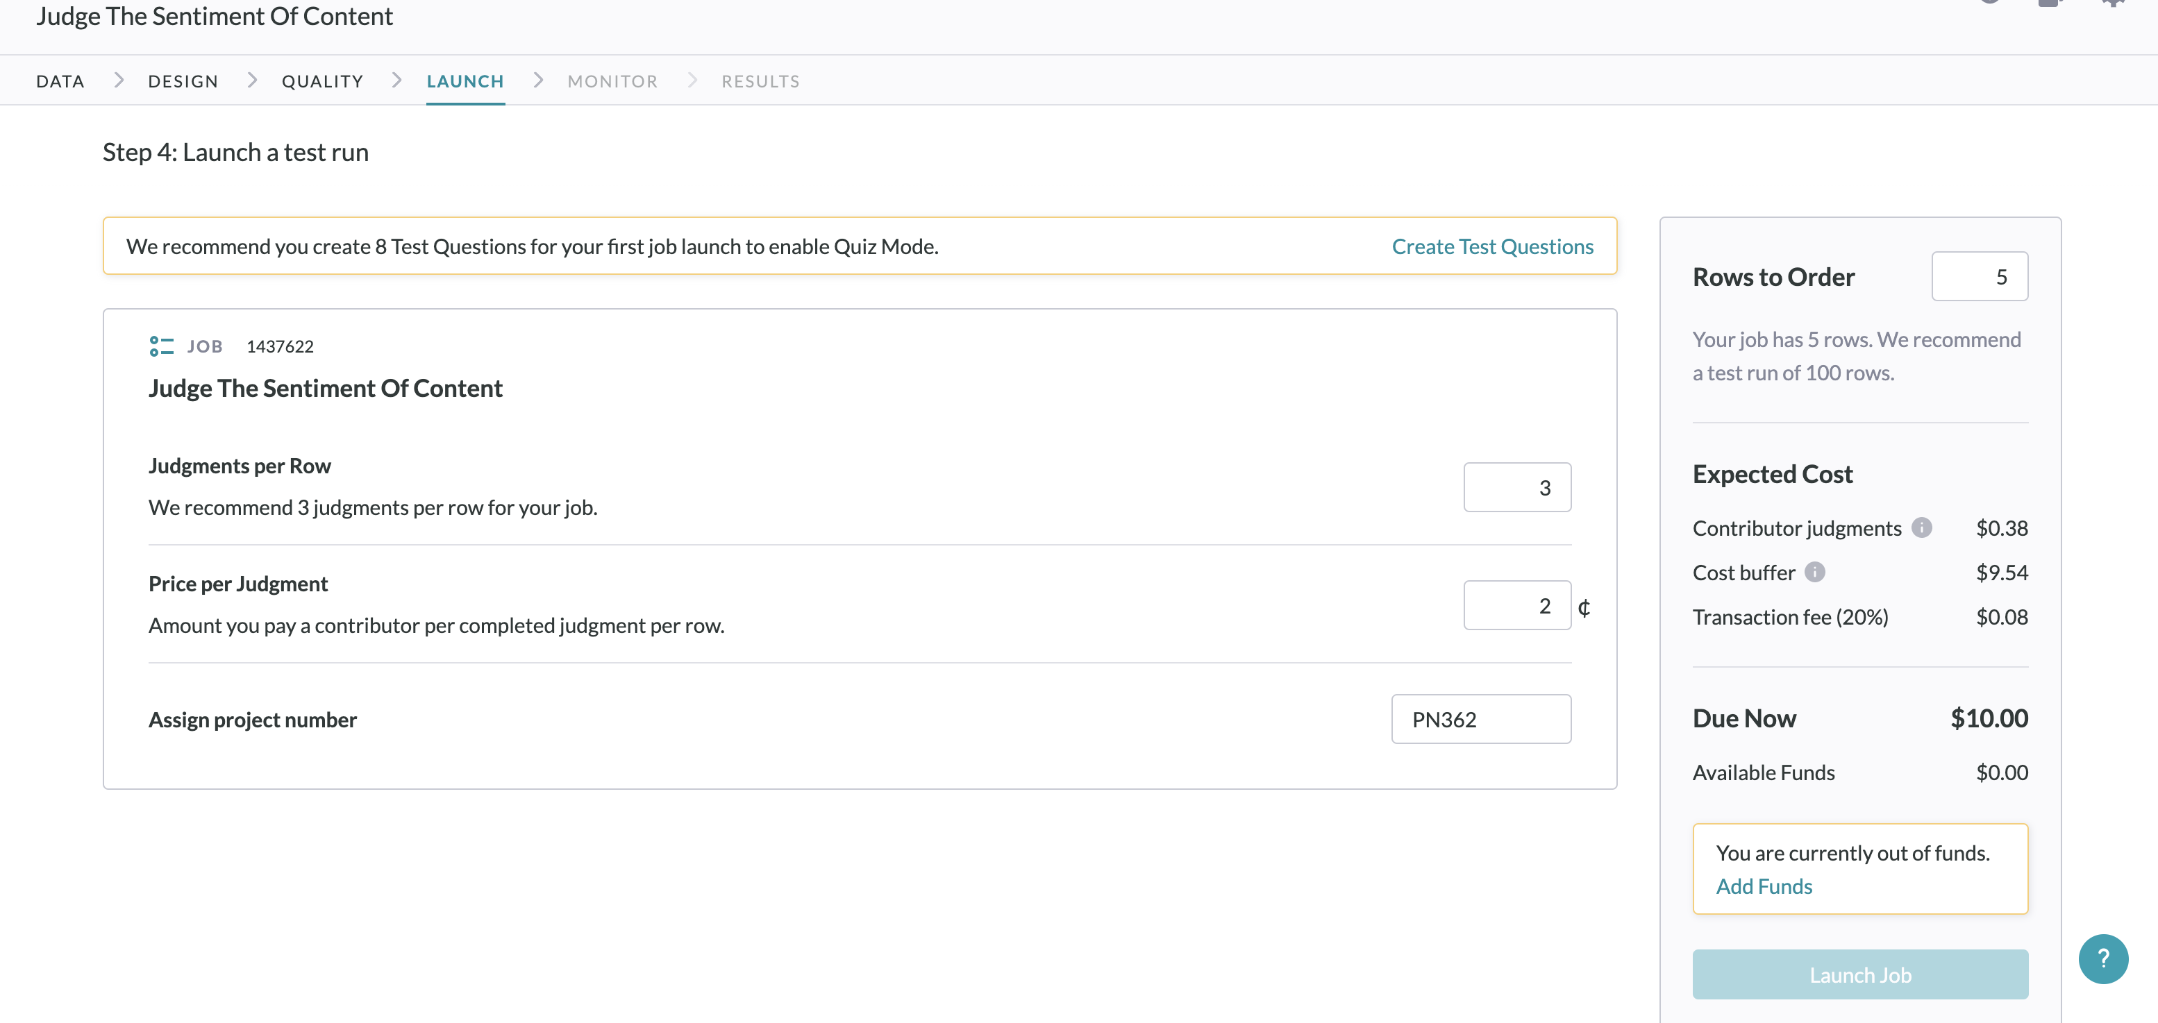
Task: Click the Expected Cost heading
Action: pos(1773,474)
